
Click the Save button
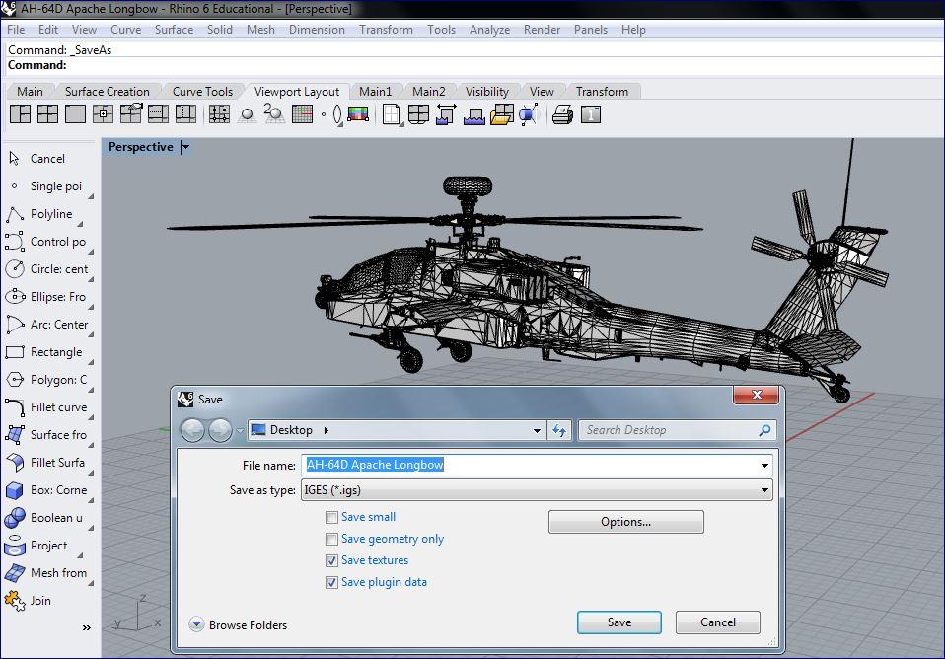coord(618,622)
